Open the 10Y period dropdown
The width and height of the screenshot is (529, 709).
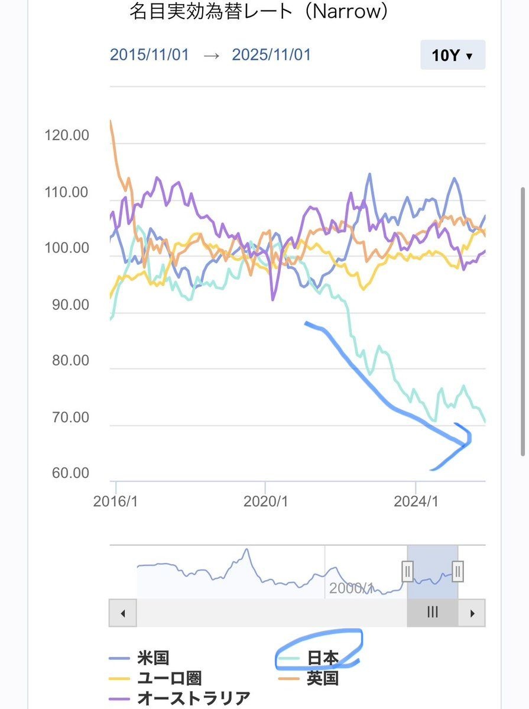click(x=453, y=56)
